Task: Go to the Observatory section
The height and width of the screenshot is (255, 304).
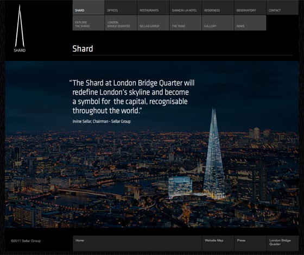Action: [x=250, y=8]
